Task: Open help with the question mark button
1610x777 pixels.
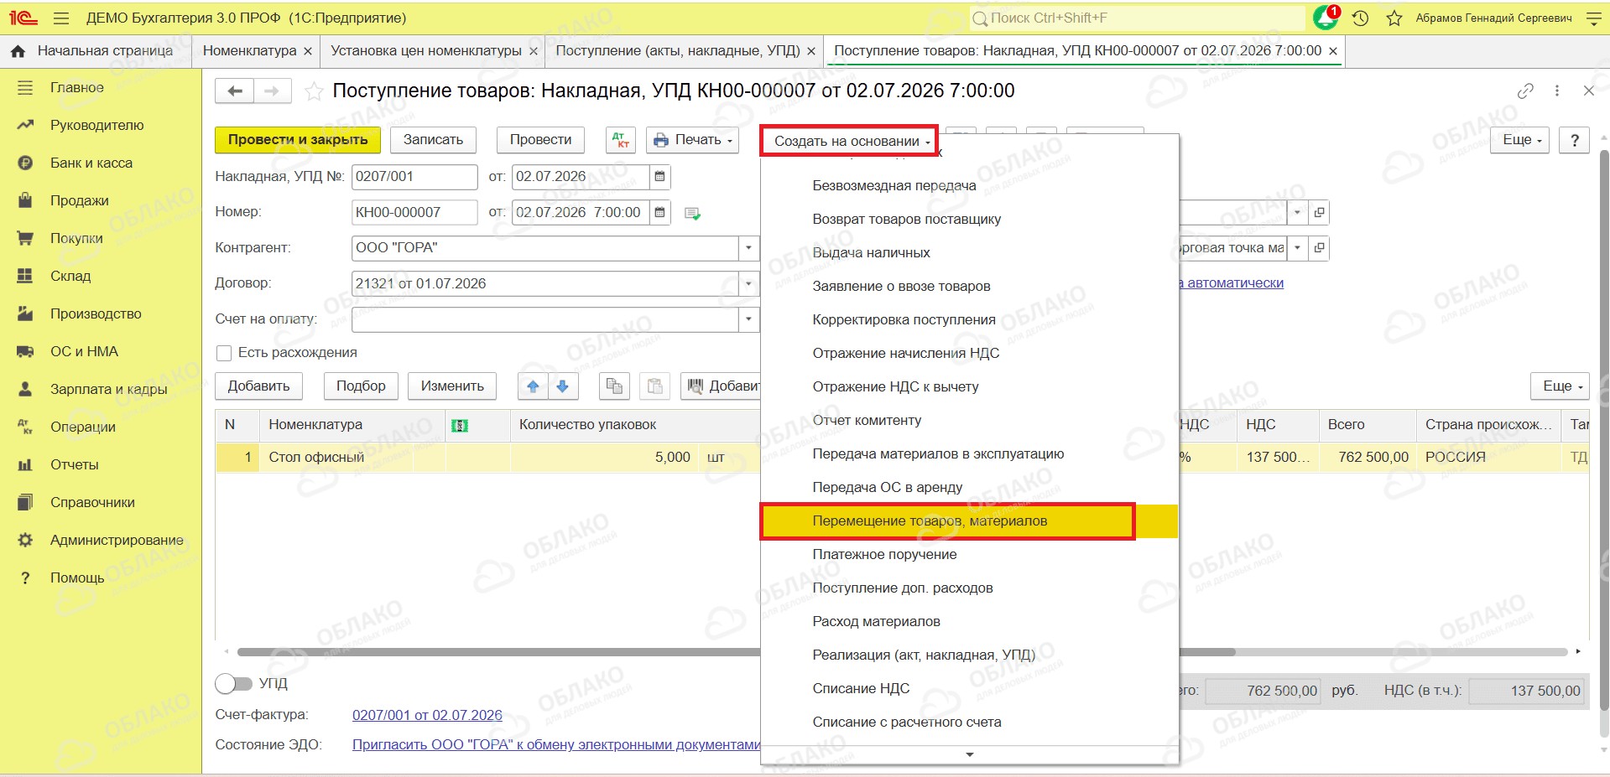Action: pos(1575,140)
